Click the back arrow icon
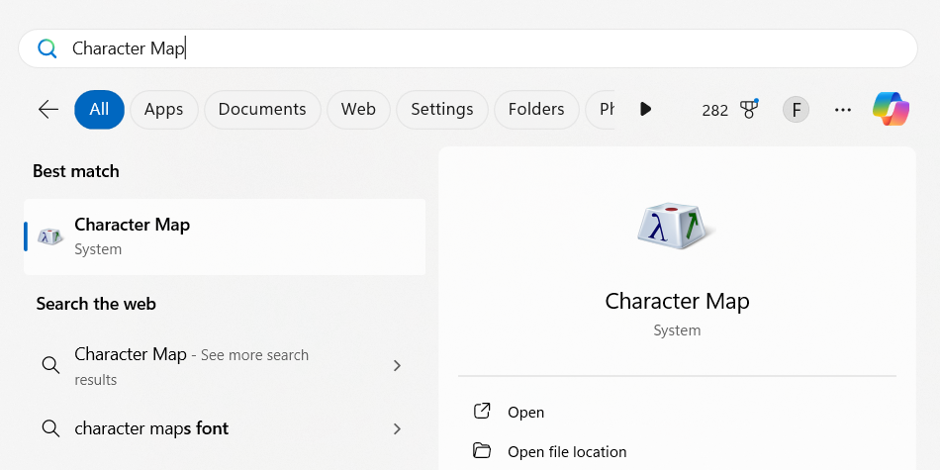This screenshot has height=470, width=940. (x=47, y=109)
